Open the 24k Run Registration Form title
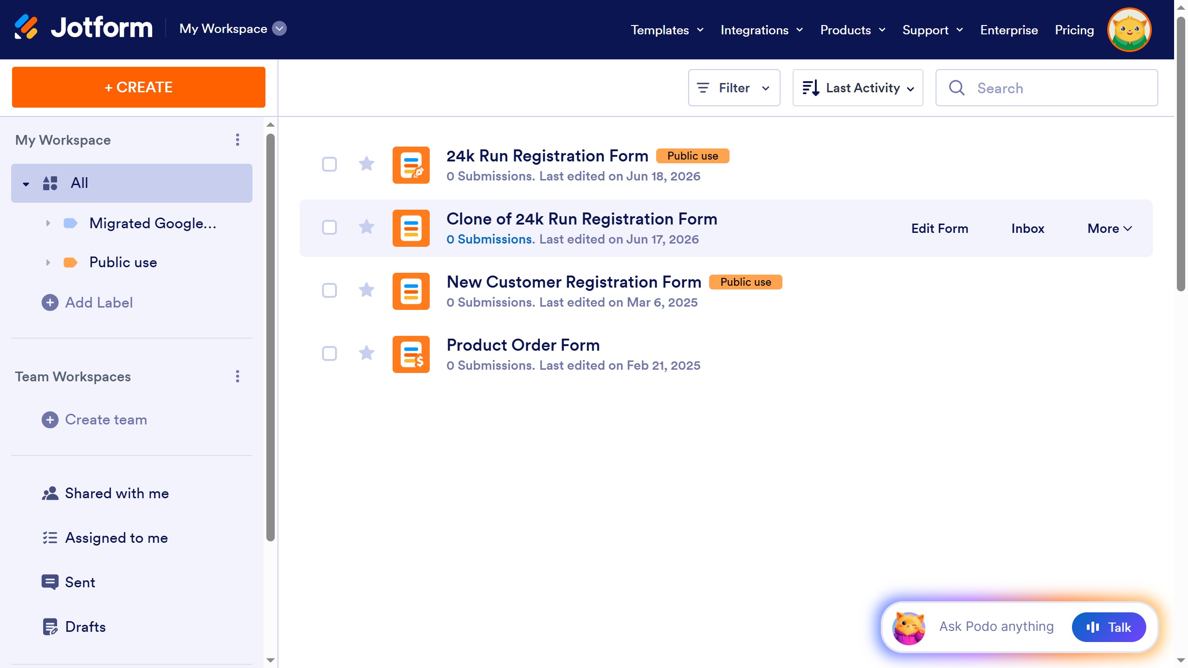Image resolution: width=1188 pixels, height=668 pixels. point(547,156)
